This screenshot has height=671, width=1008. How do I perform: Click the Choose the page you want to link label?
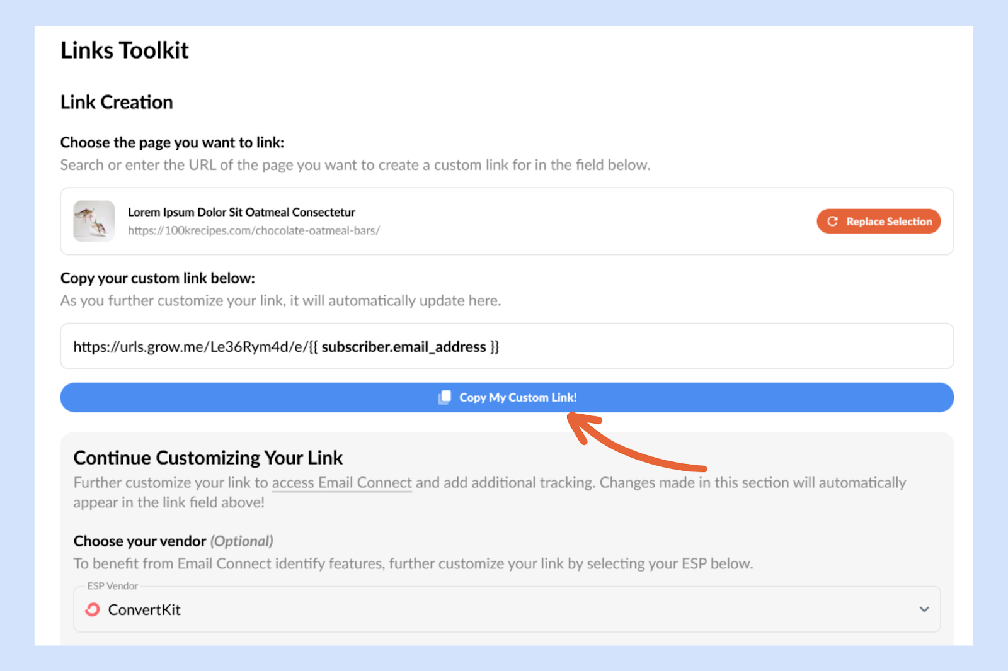[x=172, y=143]
